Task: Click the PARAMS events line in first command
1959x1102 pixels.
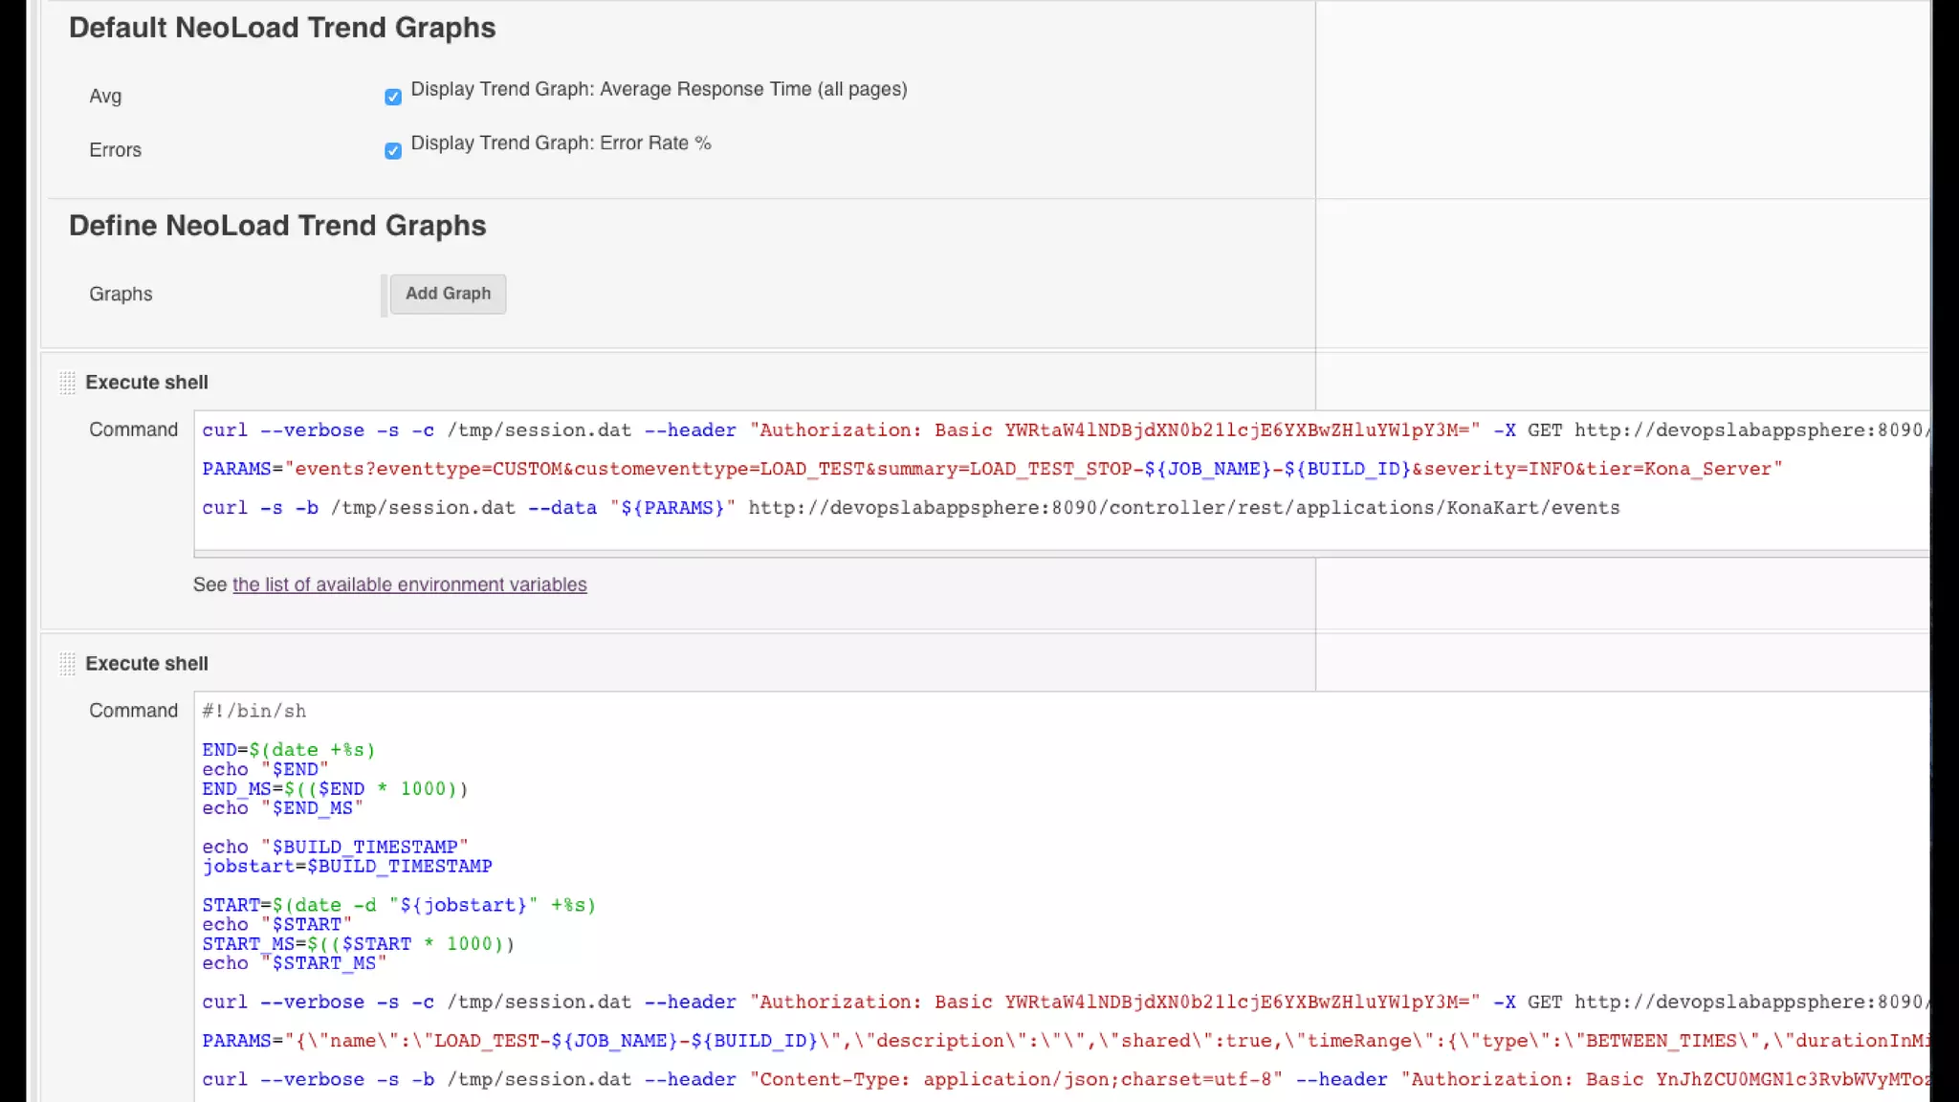Action: click(x=991, y=469)
